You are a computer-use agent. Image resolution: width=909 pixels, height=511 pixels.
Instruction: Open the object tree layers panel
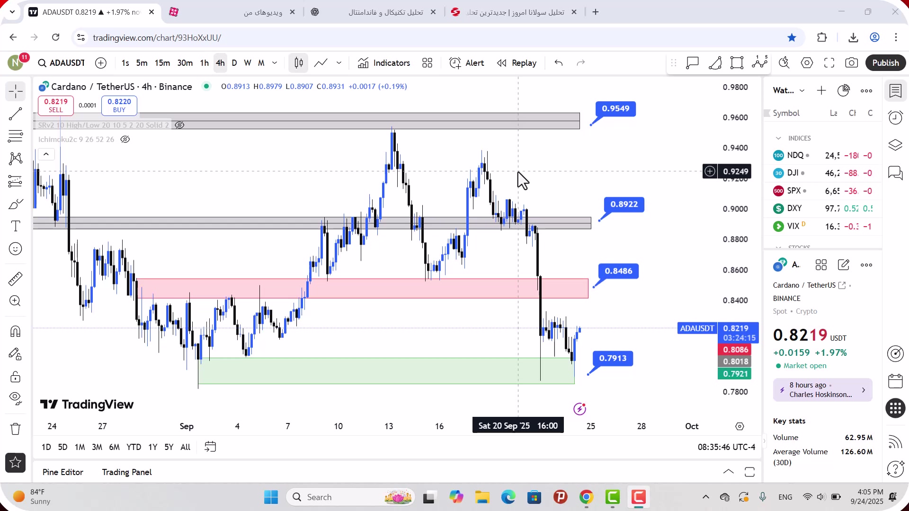tap(895, 145)
